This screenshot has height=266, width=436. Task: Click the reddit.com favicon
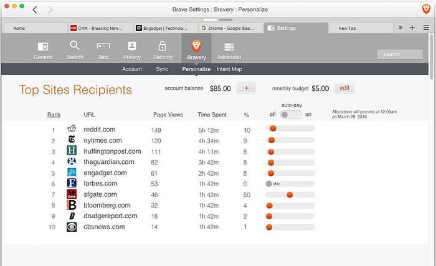72,128
